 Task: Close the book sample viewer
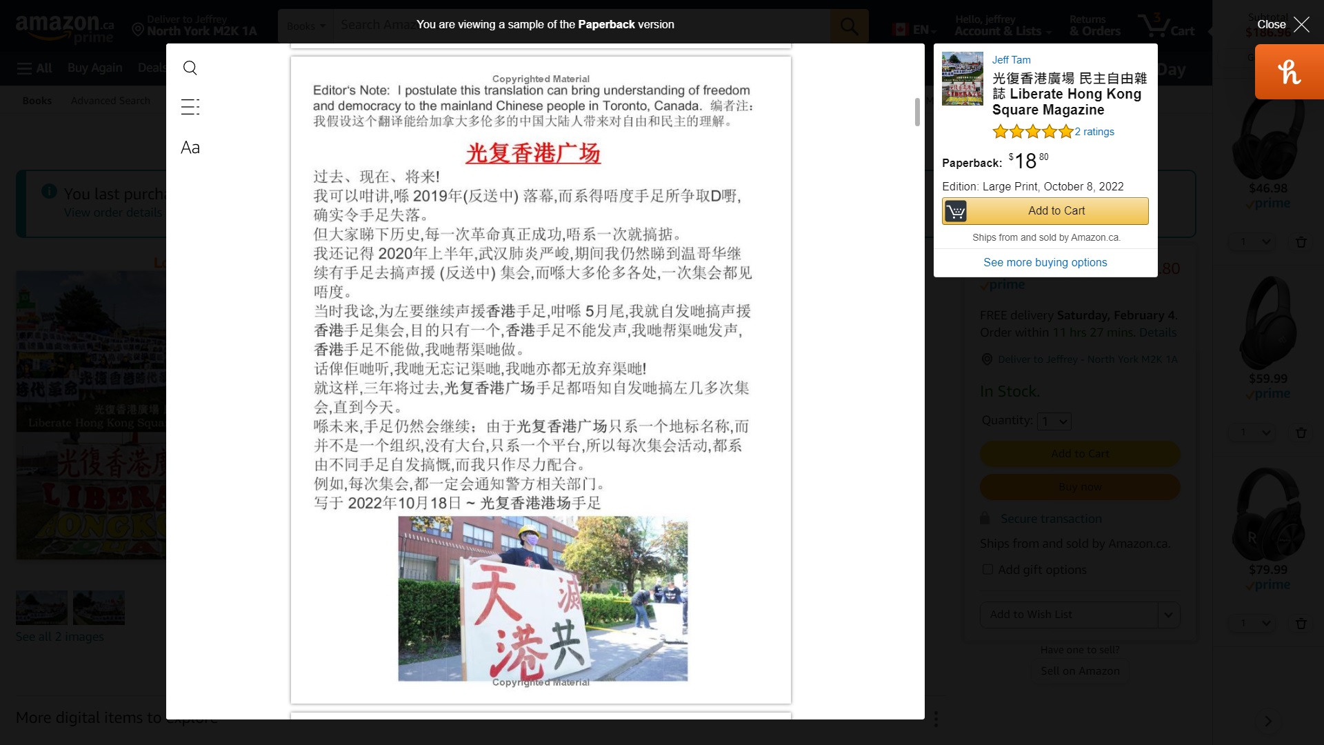coord(1283,25)
